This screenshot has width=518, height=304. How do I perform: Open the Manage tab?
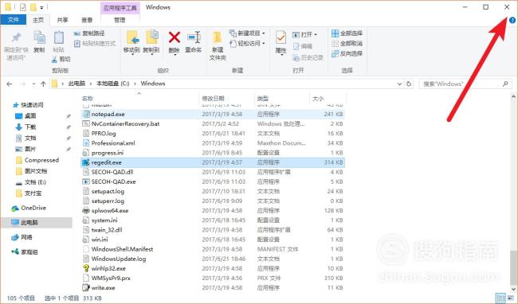coord(120,20)
